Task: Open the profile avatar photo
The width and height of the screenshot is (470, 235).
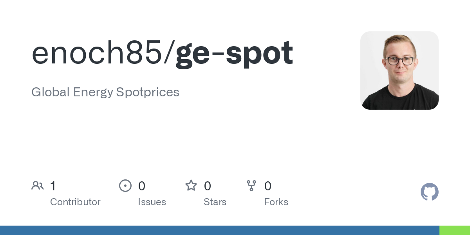Action: tap(399, 70)
